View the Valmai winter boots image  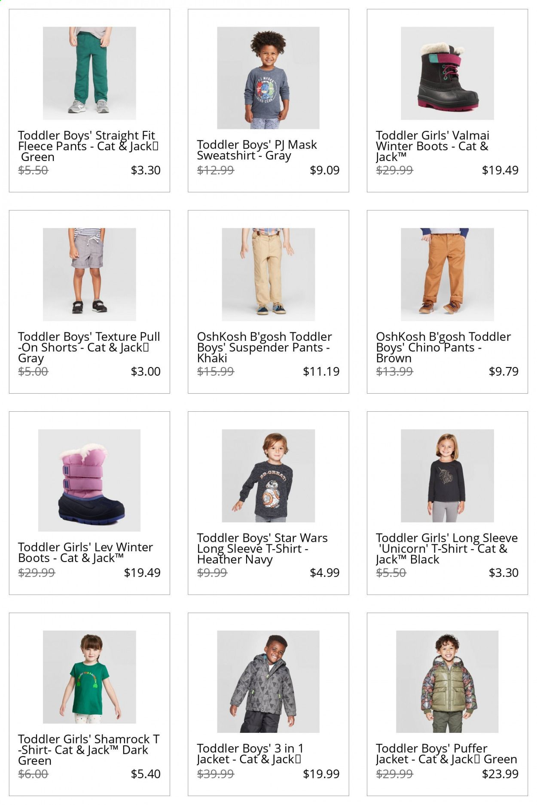point(447,73)
